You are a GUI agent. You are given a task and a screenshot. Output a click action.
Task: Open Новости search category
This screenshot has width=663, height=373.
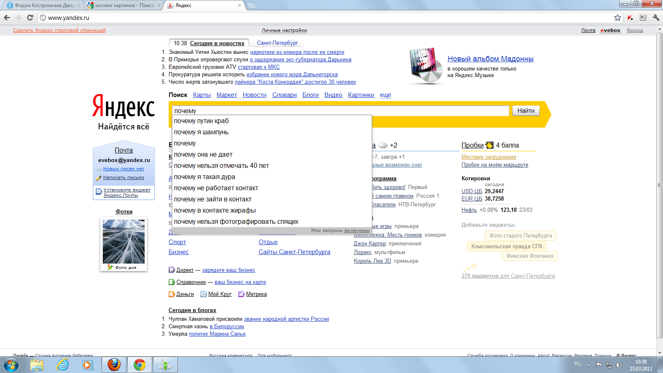pos(254,95)
